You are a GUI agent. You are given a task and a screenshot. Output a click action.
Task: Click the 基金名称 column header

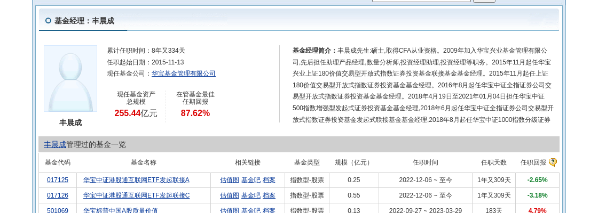pyautogui.click(x=144, y=162)
